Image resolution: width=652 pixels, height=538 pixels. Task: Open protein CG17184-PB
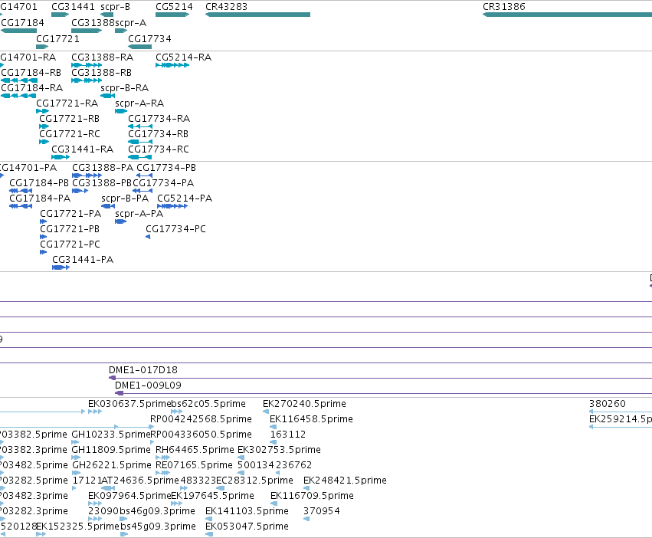tap(39, 183)
